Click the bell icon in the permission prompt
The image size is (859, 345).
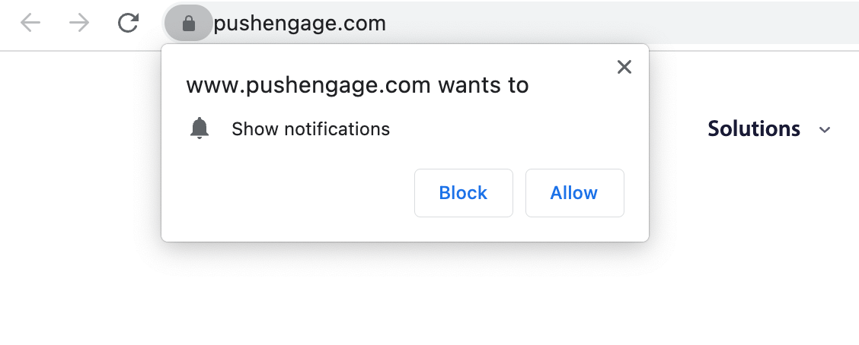coord(200,129)
